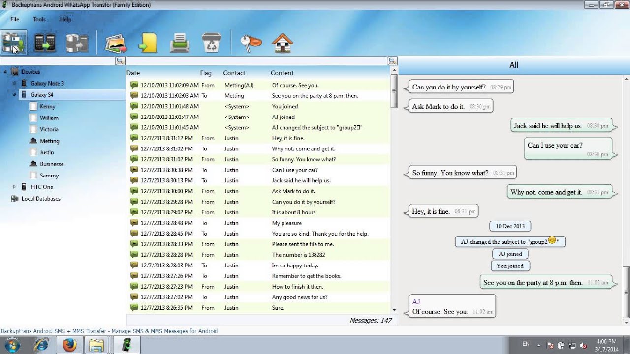
Task: Open the Help menu
Action: (65, 19)
